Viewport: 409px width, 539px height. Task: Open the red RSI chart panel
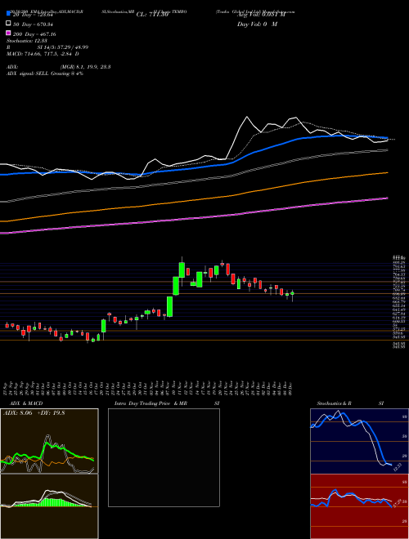coord(359,506)
